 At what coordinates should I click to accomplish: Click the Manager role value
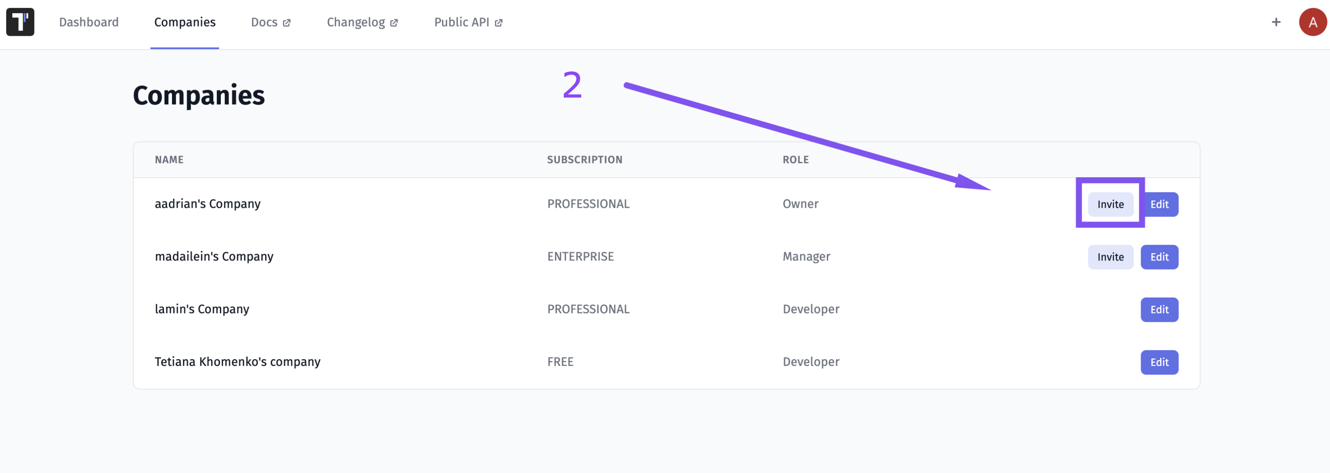coord(806,257)
